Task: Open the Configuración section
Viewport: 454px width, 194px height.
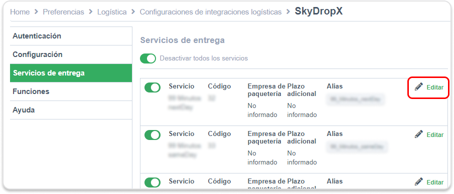Action: [x=71, y=54]
